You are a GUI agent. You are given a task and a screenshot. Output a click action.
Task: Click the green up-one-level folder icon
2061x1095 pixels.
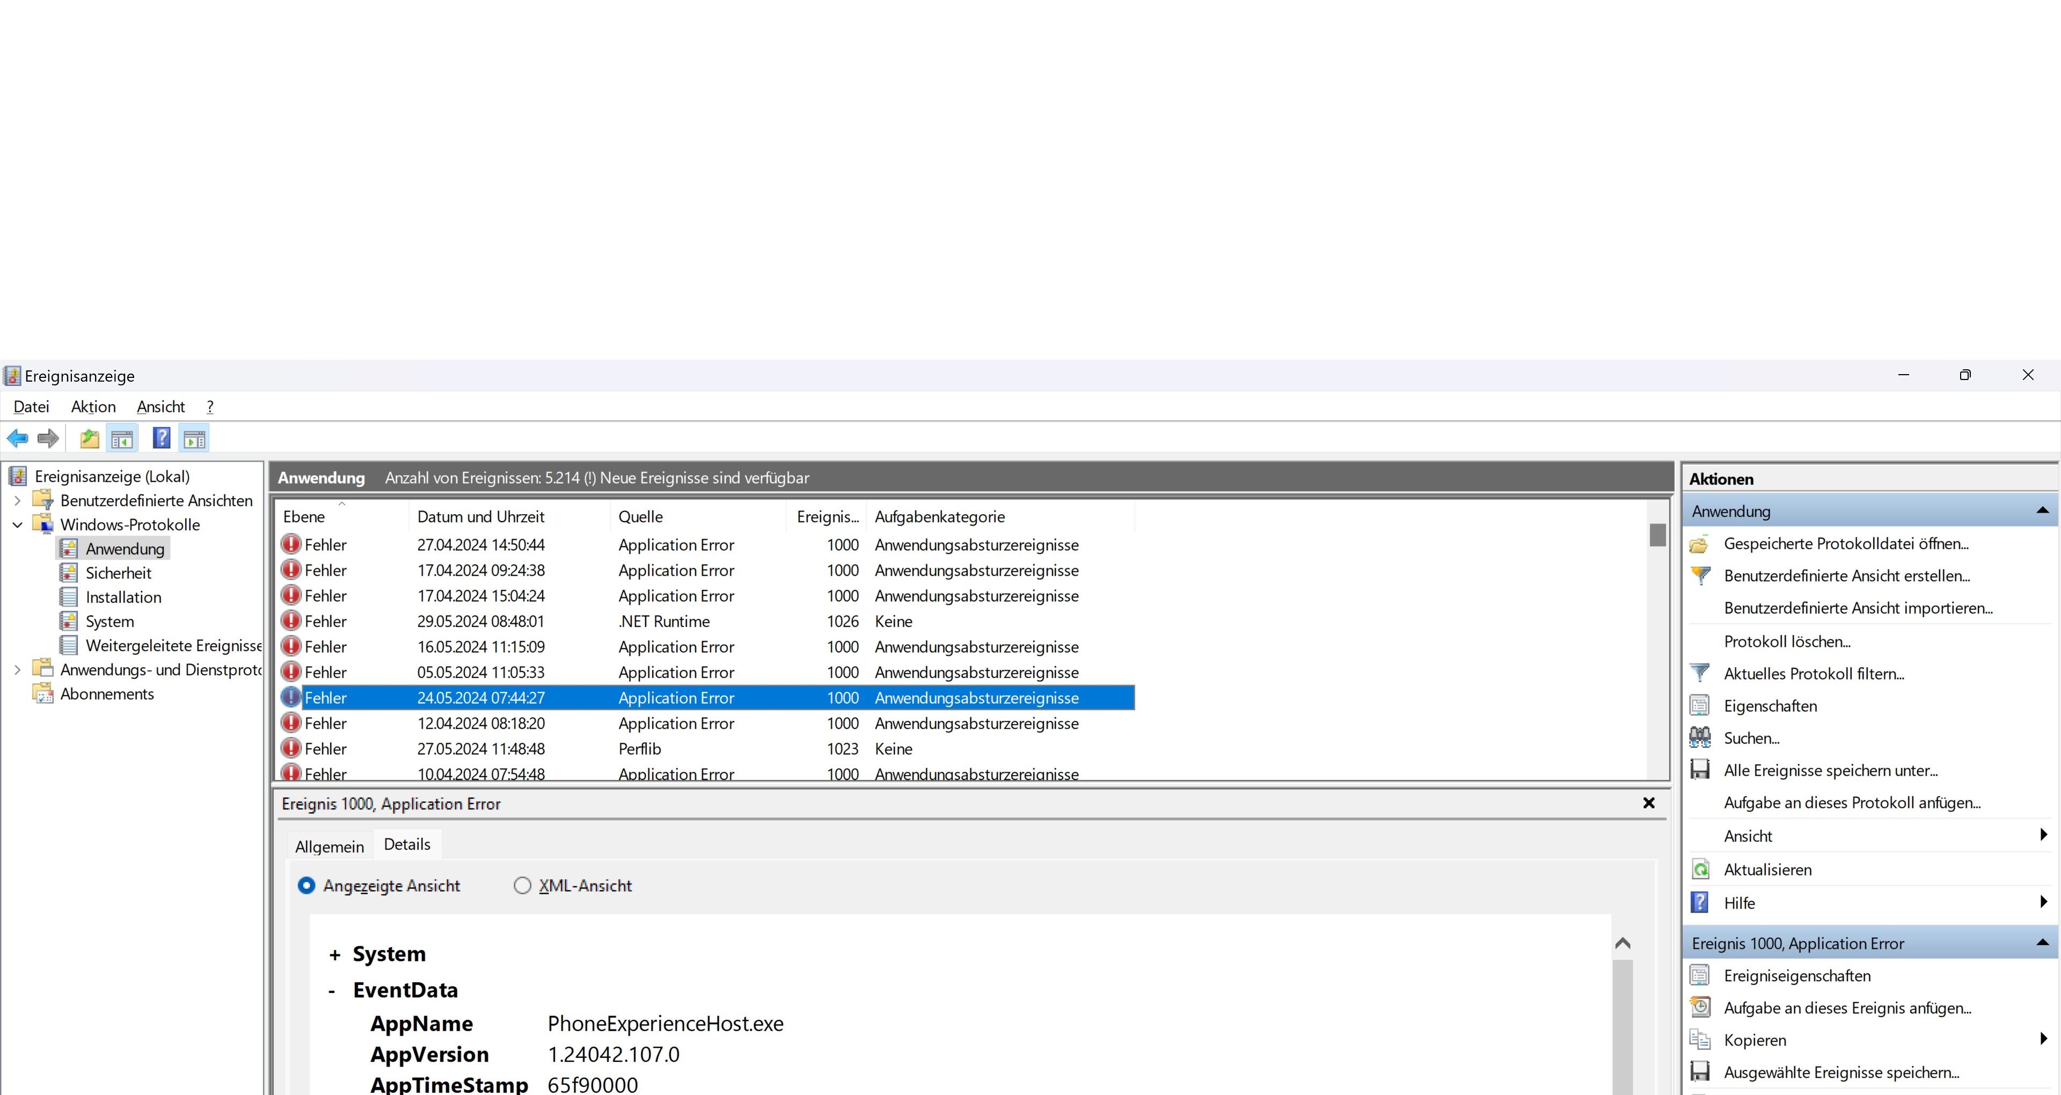(89, 438)
